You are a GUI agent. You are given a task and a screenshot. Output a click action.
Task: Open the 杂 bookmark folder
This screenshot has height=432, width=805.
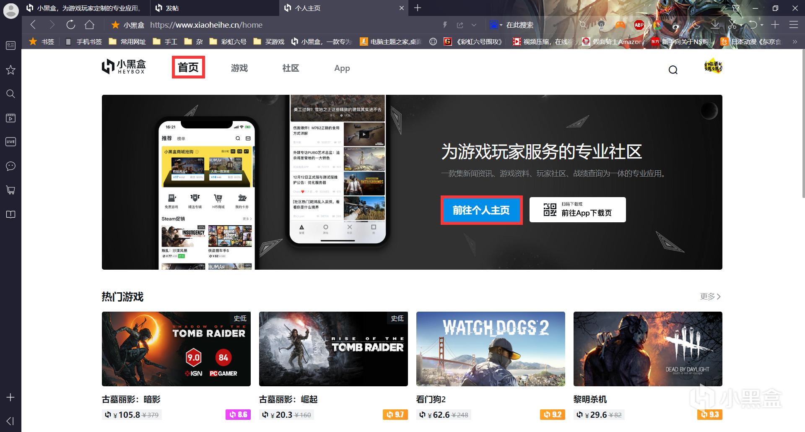coord(194,42)
